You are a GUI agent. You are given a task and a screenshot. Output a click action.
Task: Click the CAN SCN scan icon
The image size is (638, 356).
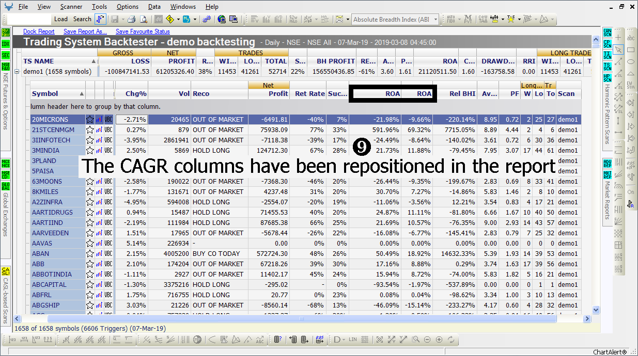[x=607, y=33]
